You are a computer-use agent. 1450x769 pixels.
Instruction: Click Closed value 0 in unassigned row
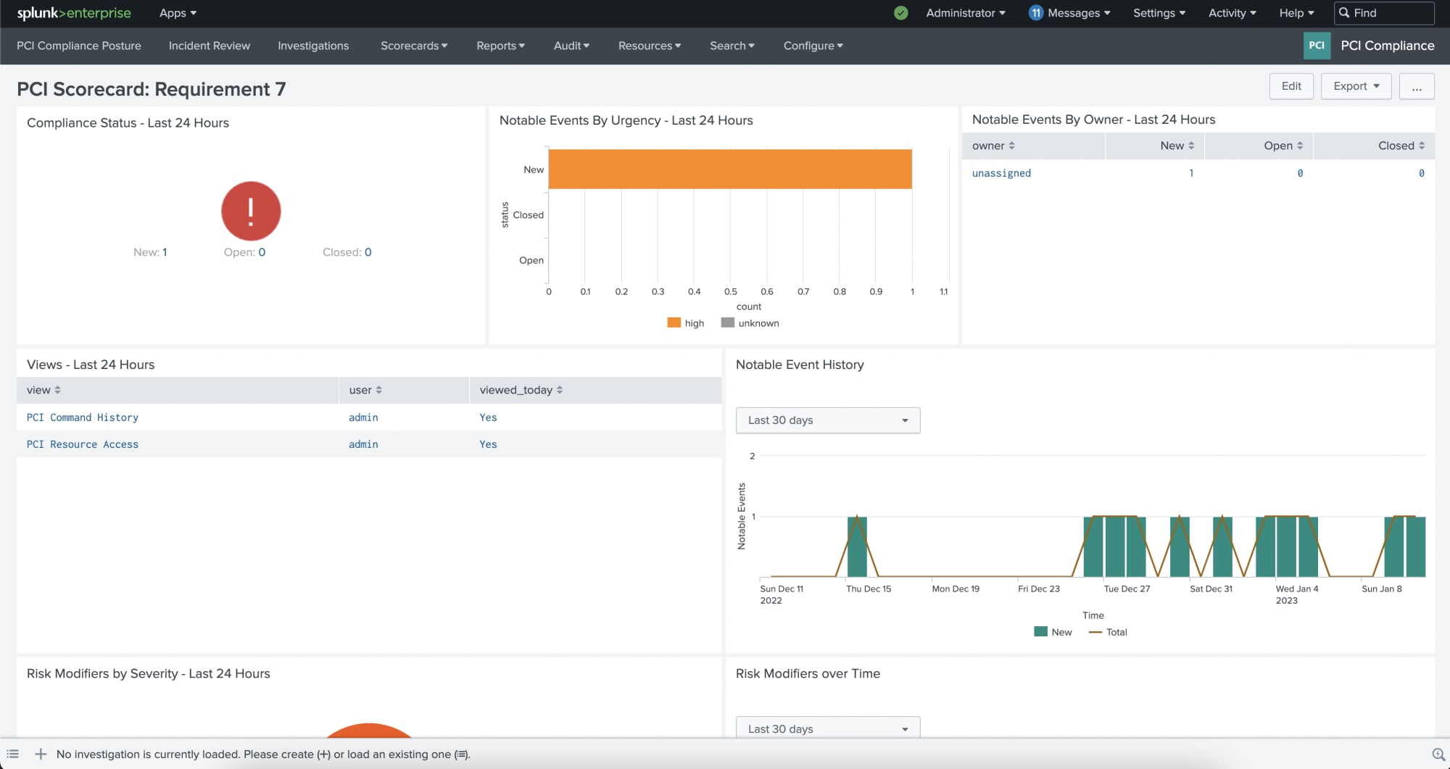point(1422,173)
